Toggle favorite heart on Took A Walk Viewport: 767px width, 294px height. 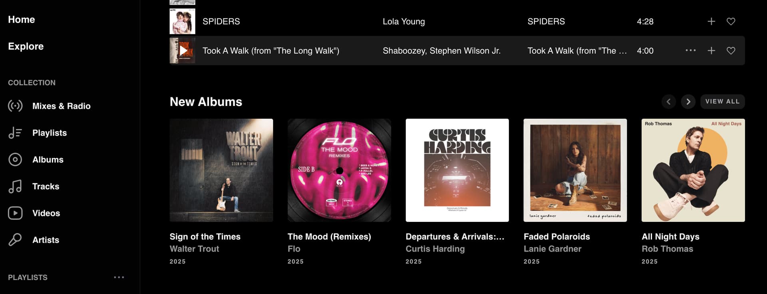coord(731,51)
